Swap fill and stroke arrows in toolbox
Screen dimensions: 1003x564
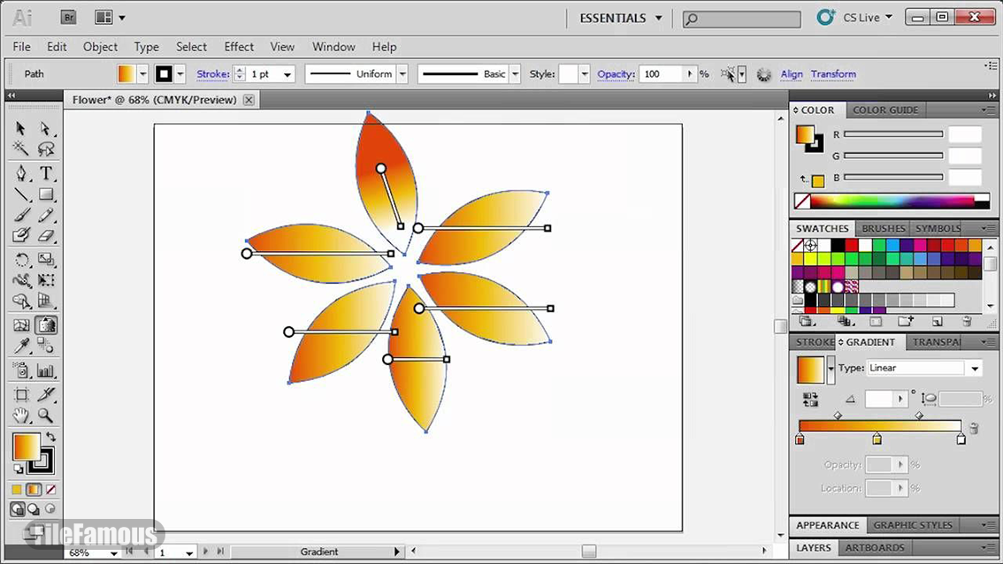coord(50,437)
